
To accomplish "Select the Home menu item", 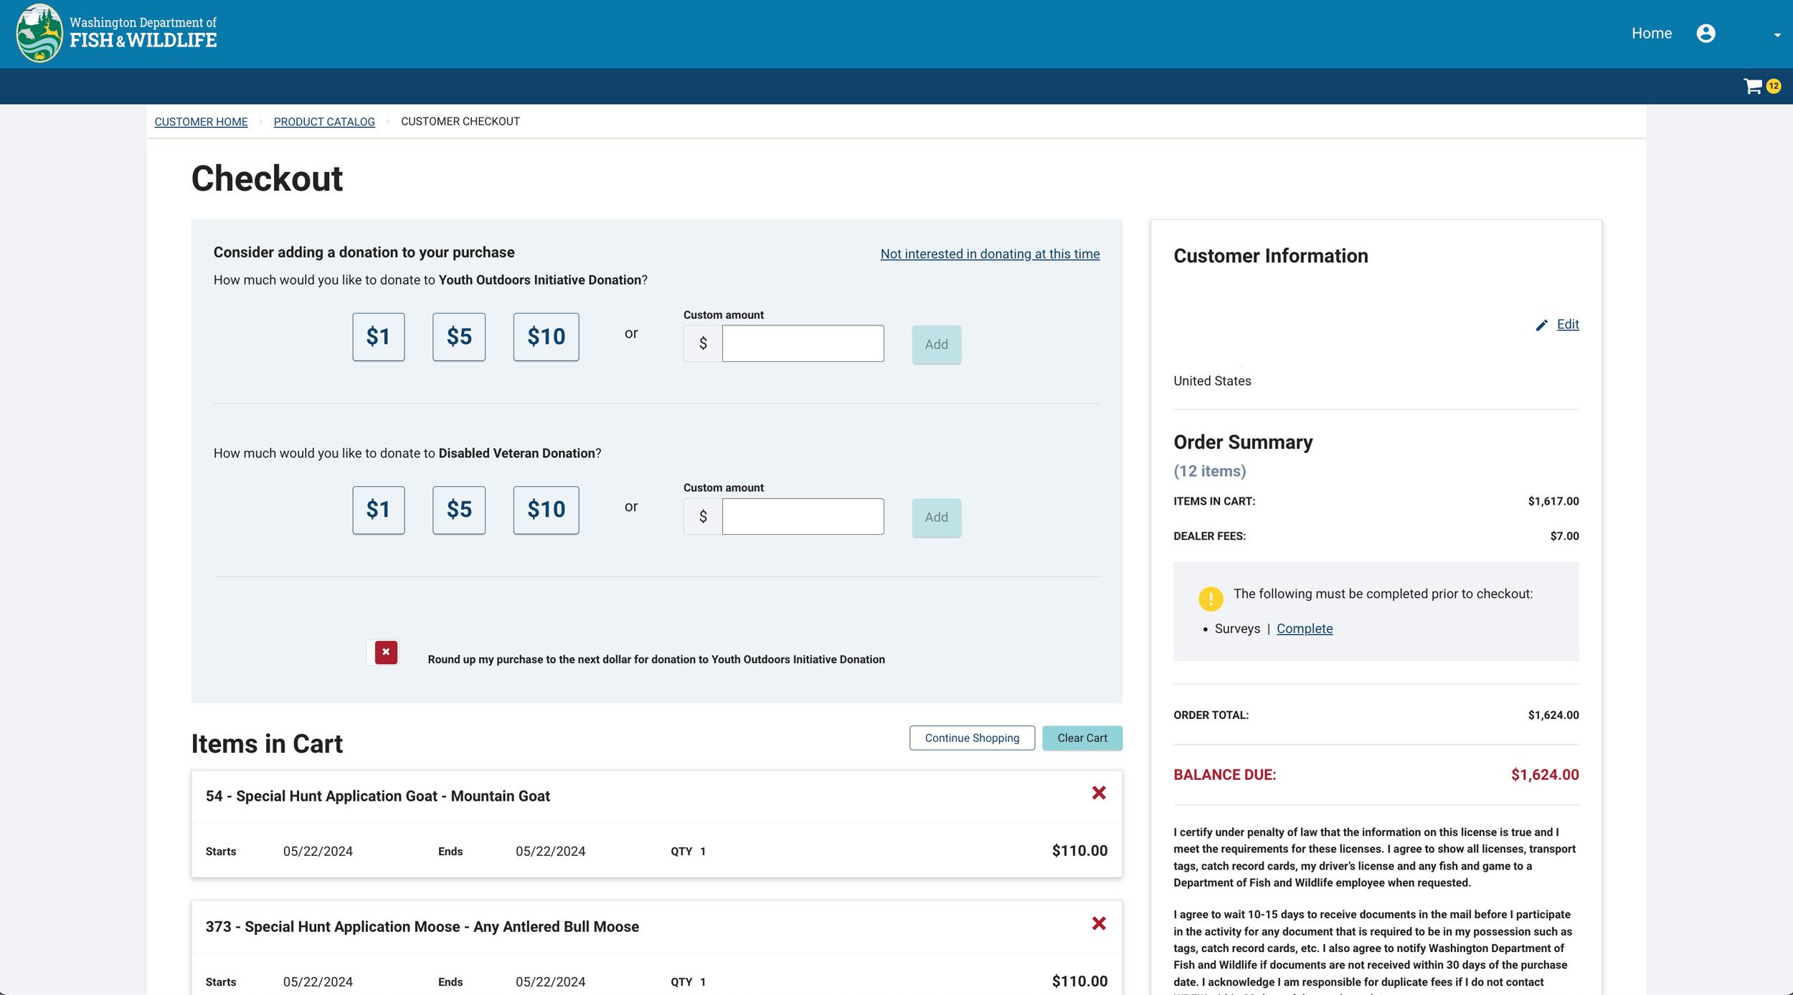I will coord(1652,33).
